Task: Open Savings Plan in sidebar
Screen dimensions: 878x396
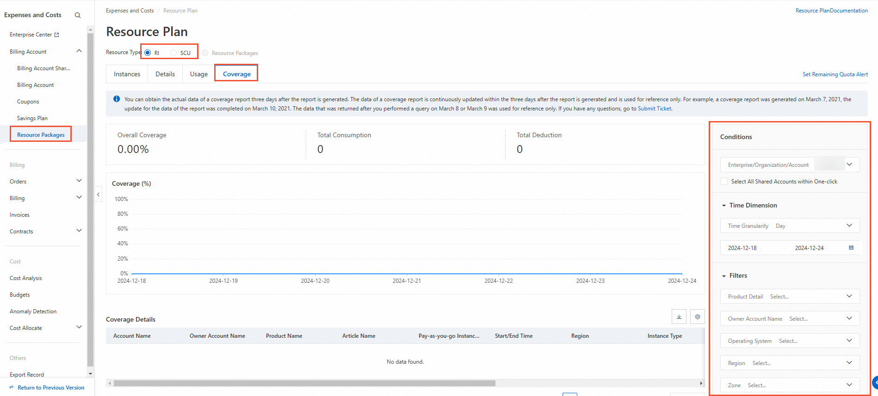Action: coord(32,118)
